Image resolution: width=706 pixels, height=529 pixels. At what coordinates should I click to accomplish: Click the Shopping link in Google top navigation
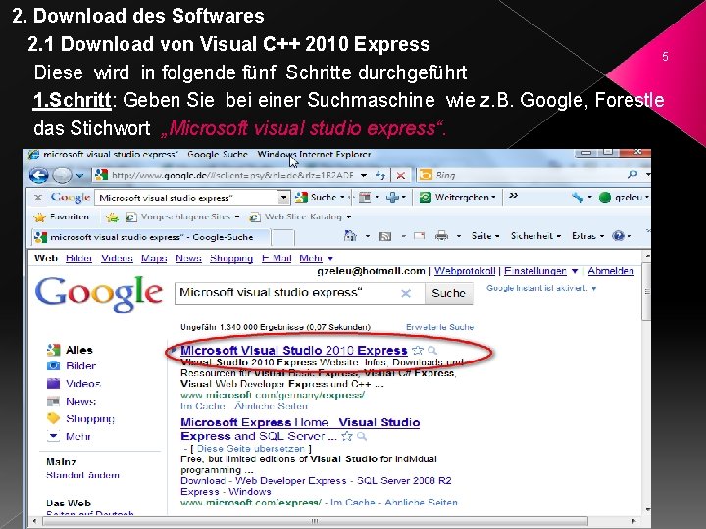point(231,258)
